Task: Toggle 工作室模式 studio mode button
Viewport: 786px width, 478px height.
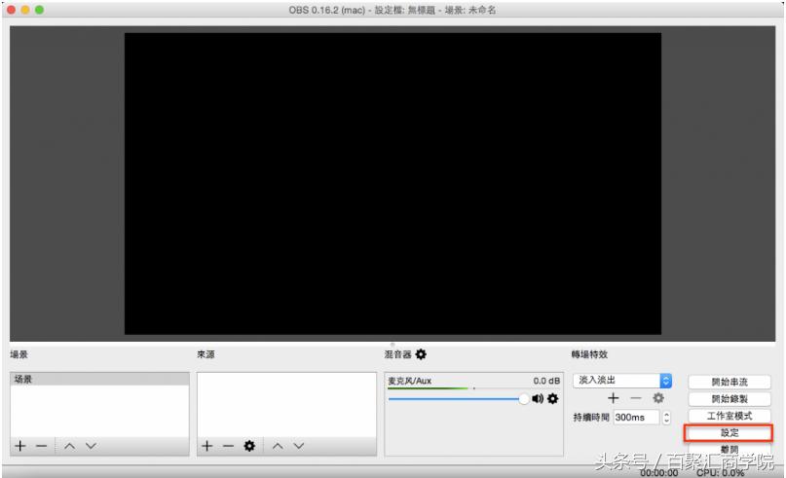Action: tap(730, 416)
